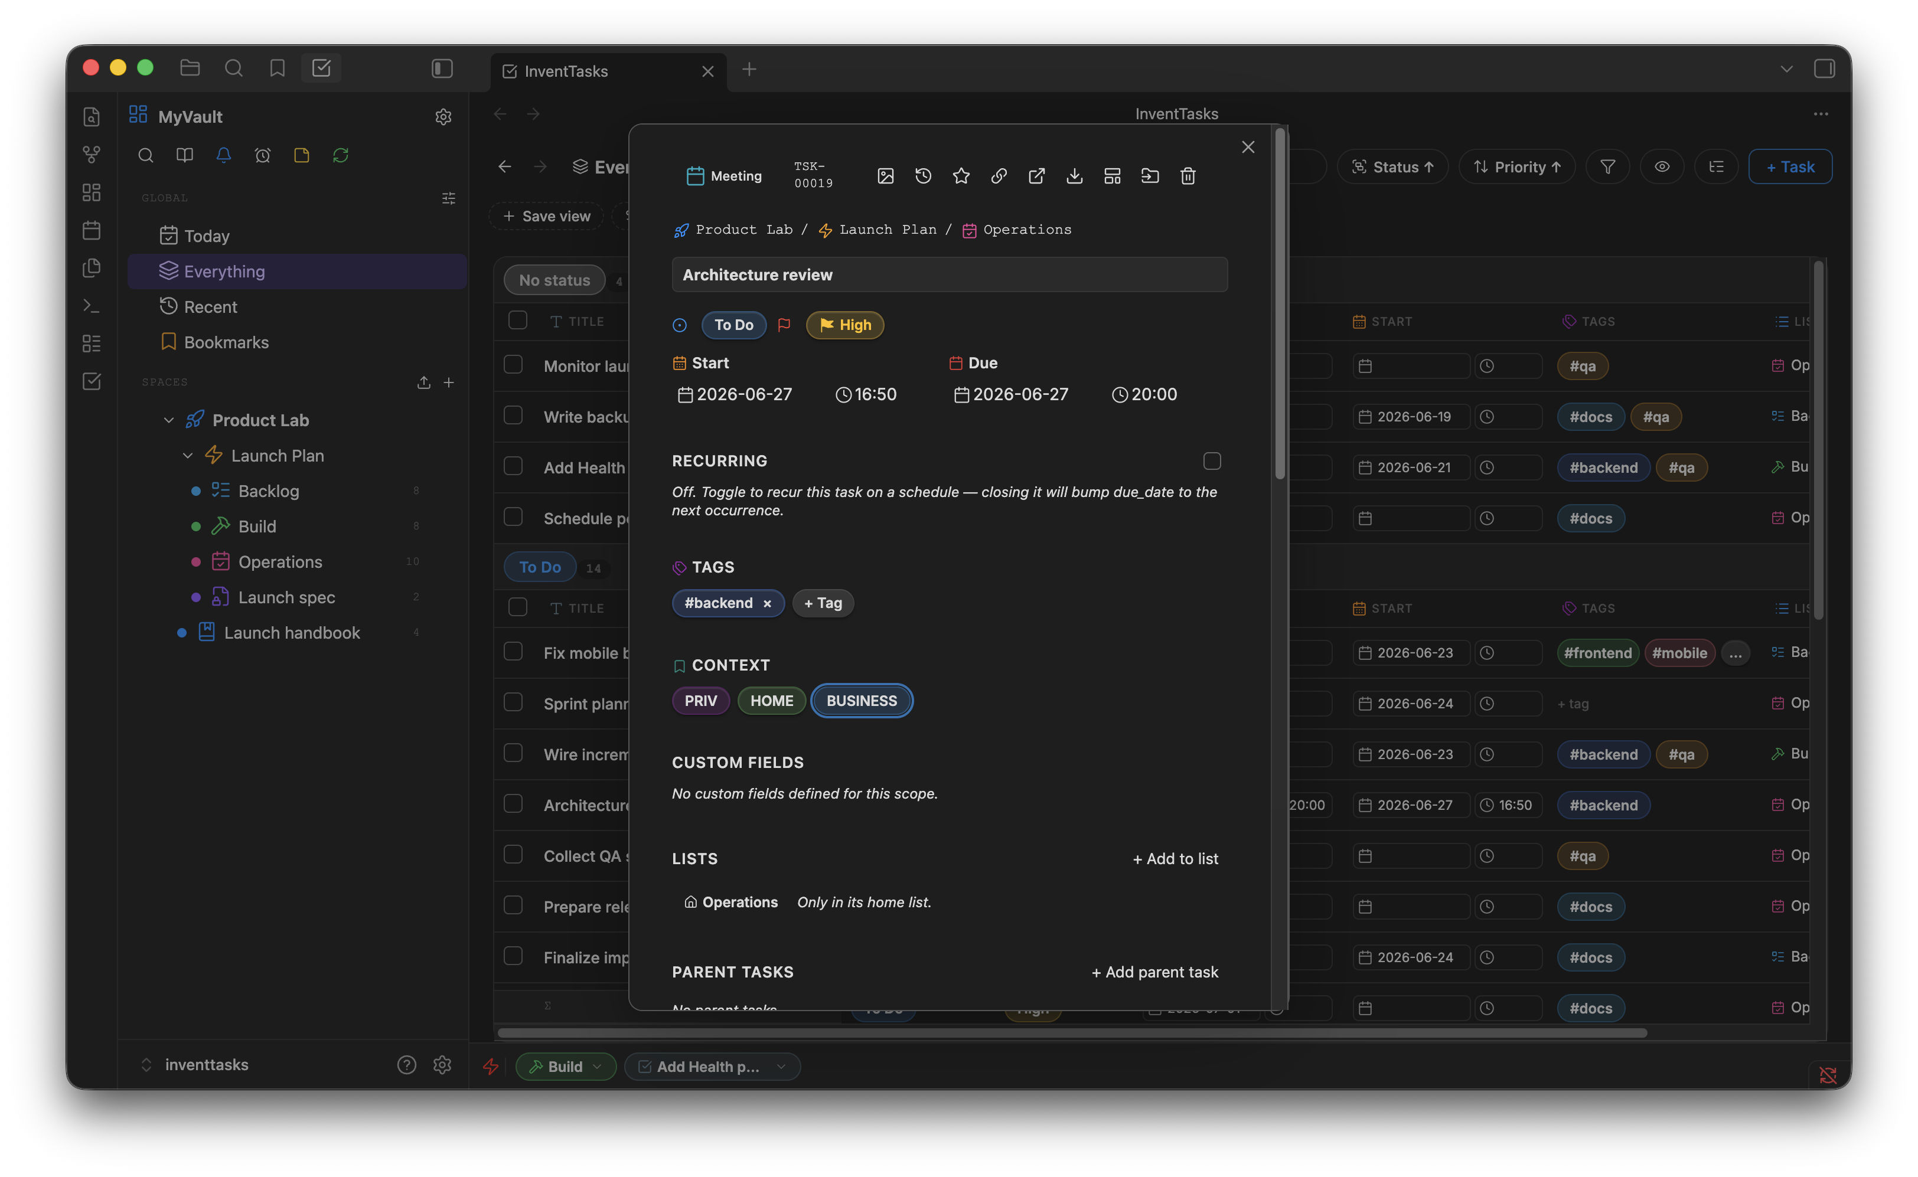Switch to the InventTasks tab
Viewport: 1918px width, 1177px height.
point(609,71)
